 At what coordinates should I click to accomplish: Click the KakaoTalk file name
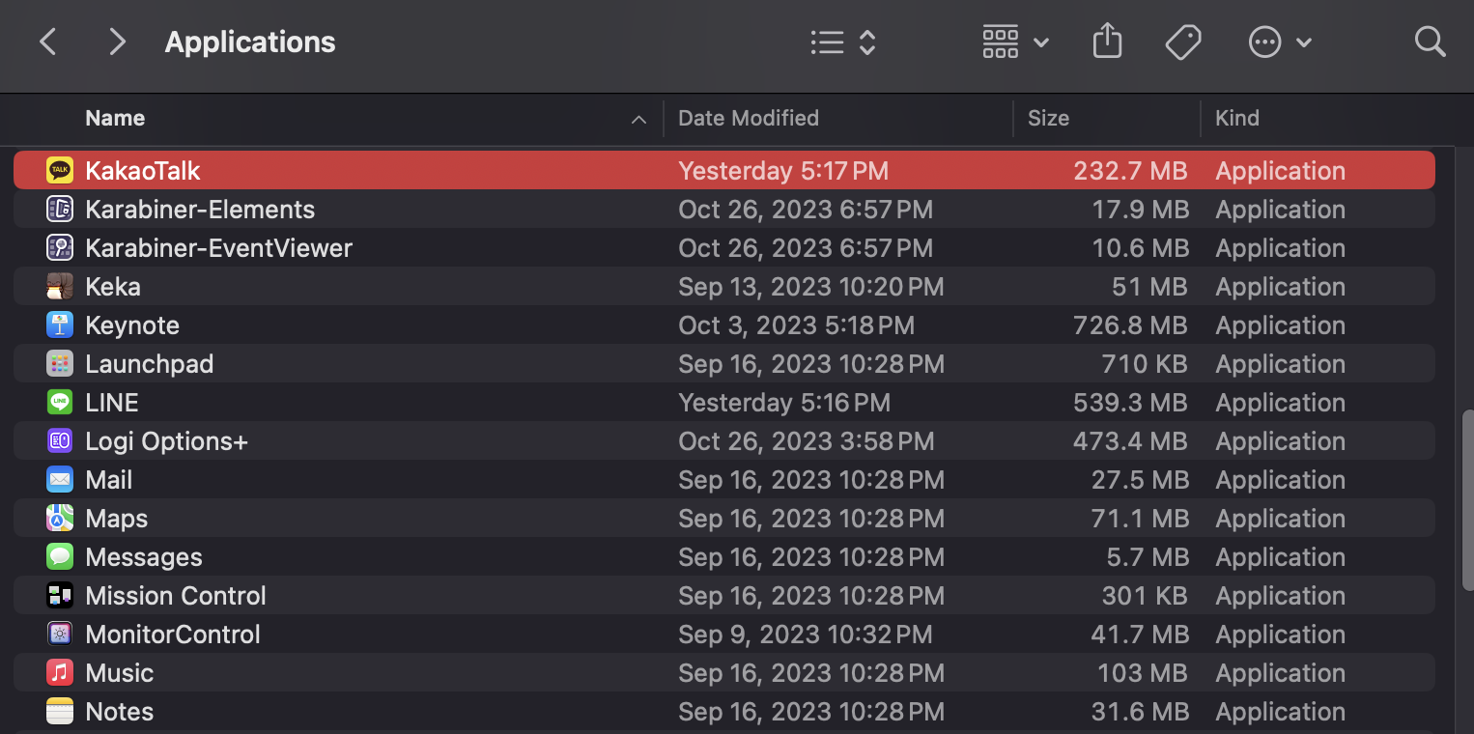[143, 171]
